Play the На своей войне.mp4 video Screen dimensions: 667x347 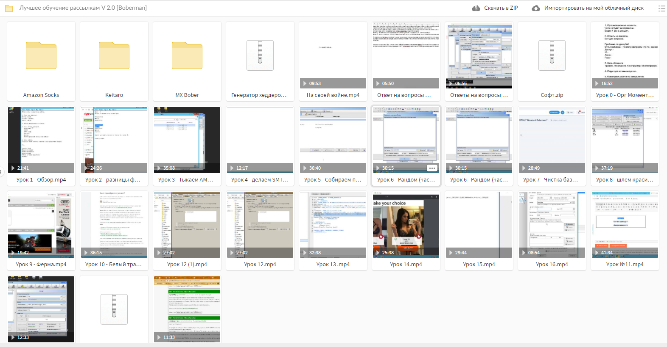pyautogui.click(x=333, y=55)
